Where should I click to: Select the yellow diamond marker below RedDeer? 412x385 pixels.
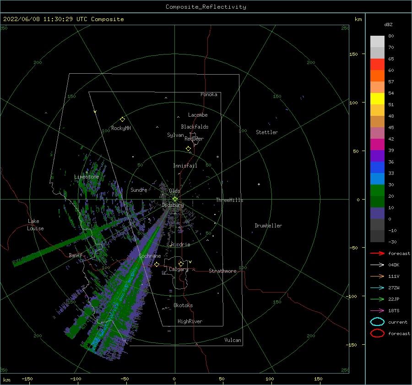coord(188,149)
